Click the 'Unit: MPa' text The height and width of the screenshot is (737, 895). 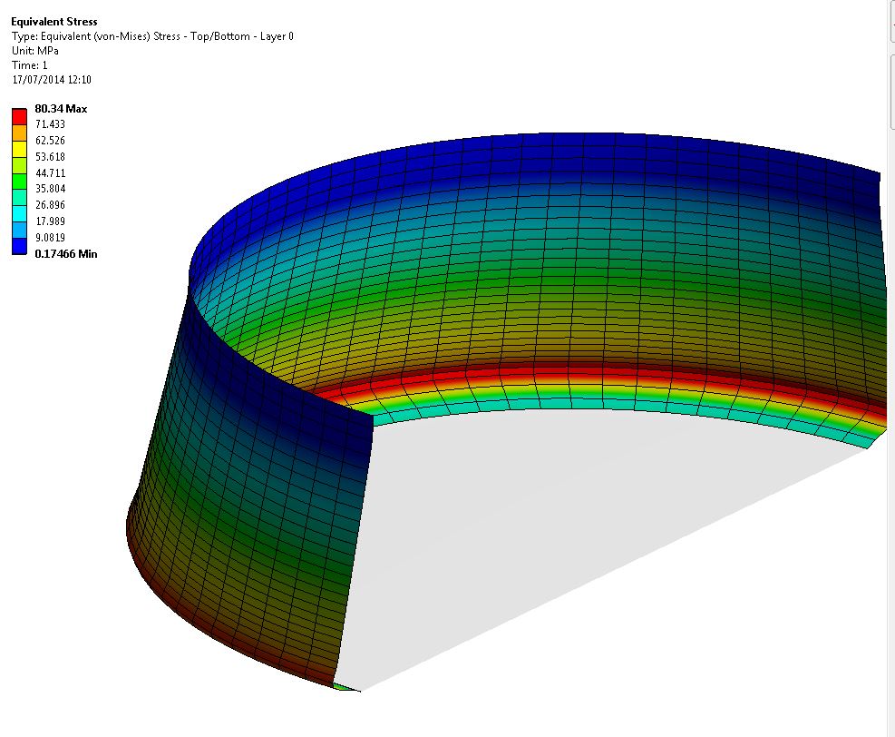tap(34, 51)
